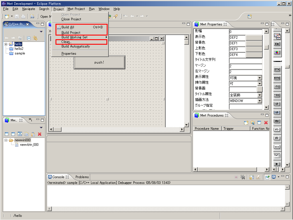Open the C/C++ Projects view menu triangle
The width and height of the screenshot is (293, 220).
coord(41,32)
